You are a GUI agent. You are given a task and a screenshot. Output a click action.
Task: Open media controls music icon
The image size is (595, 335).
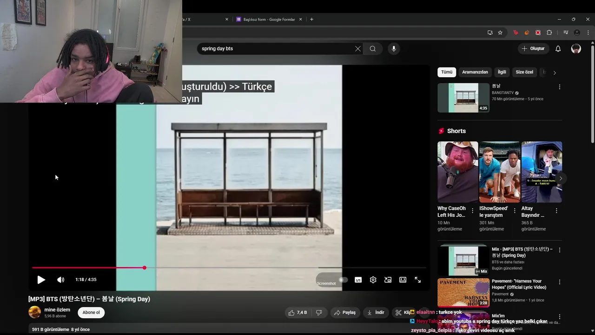pos(566,33)
